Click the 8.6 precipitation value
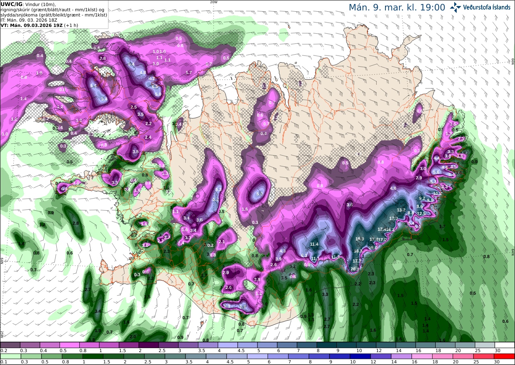The width and height of the screenshot is (515, 365). click(420, 206)
